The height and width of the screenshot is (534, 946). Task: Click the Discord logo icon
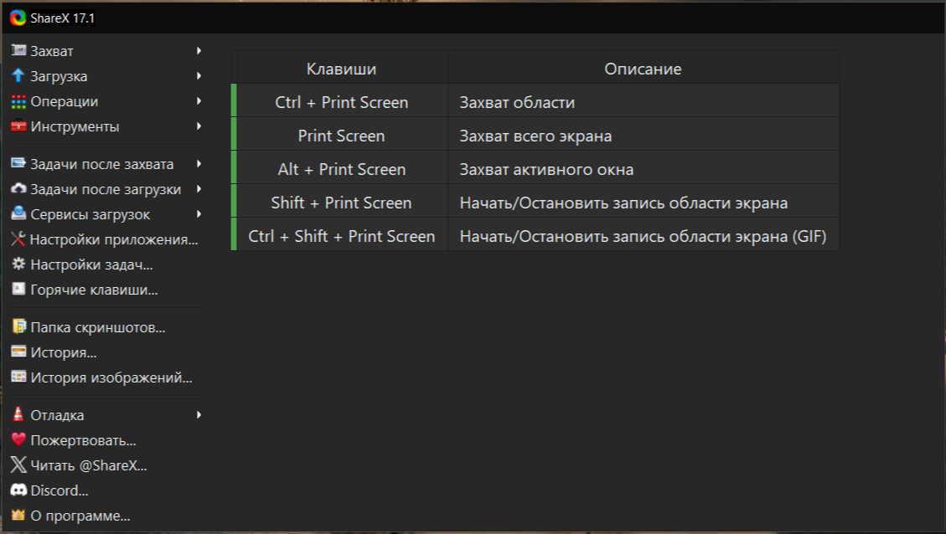[x=18, y=490]
